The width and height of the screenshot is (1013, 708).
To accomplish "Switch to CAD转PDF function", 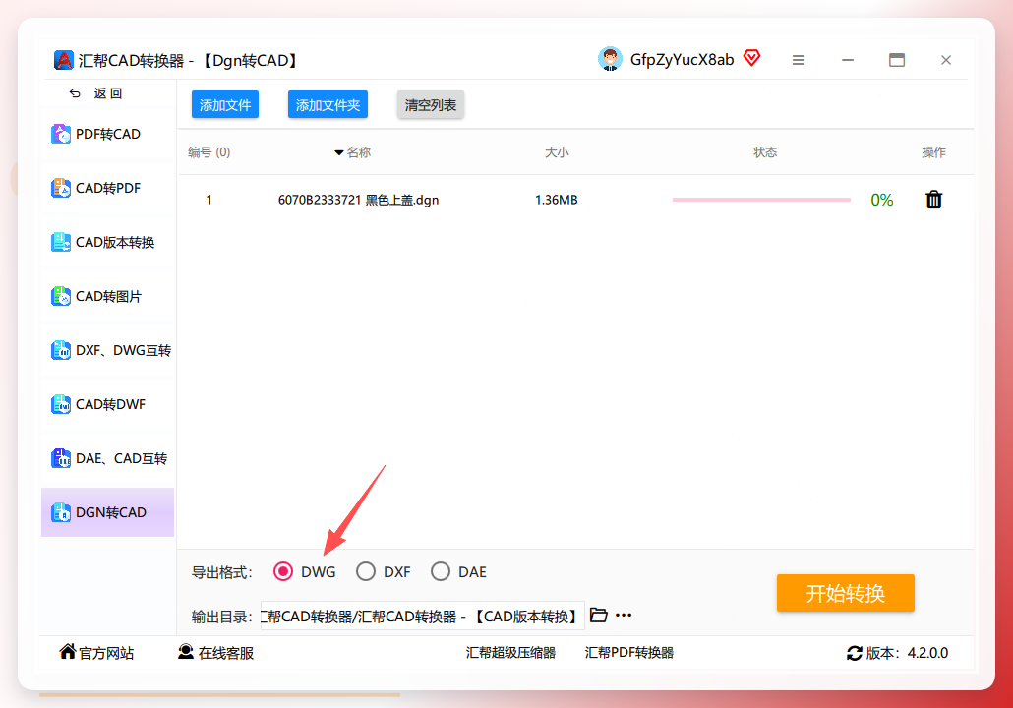I will tap(108, 188).
